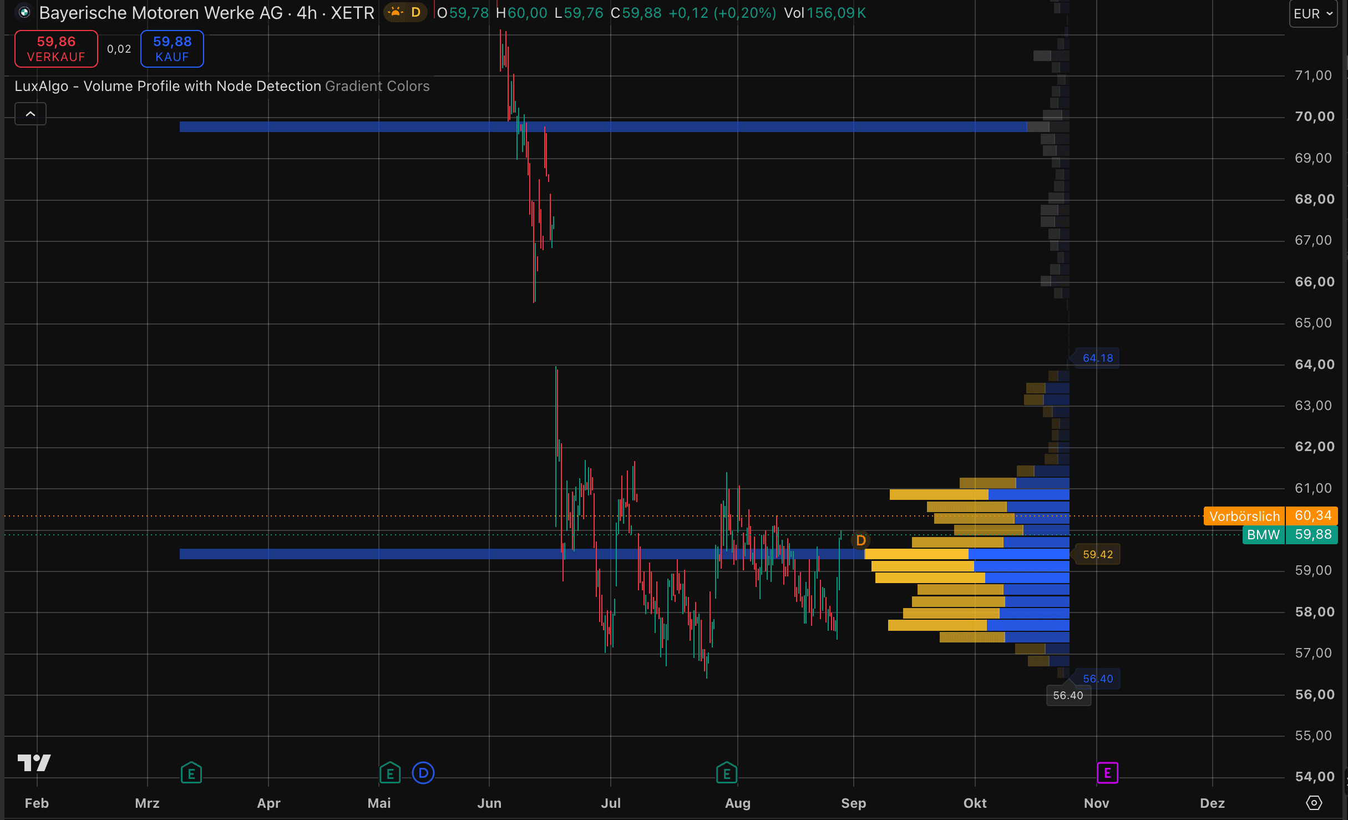Click the orange D marker on chart

tap(860, 540)
